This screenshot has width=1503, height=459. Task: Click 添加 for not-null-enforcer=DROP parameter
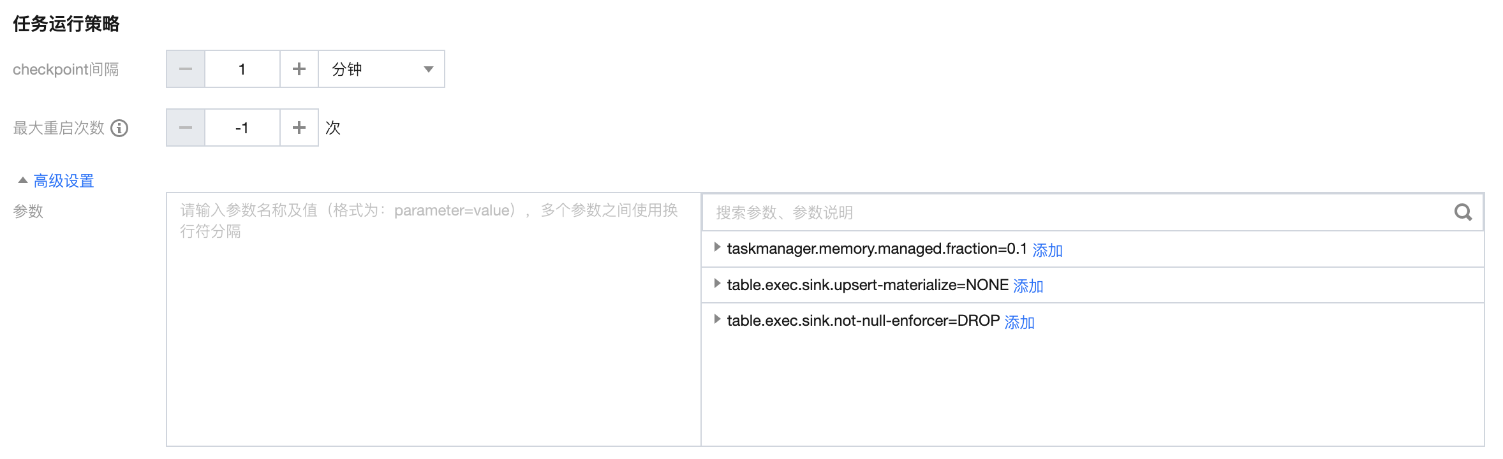(x=1019, y=322)
